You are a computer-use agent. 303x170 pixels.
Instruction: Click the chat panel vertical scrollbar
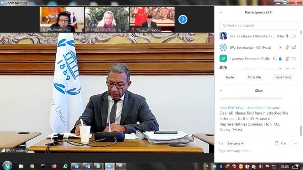point(301,130)
